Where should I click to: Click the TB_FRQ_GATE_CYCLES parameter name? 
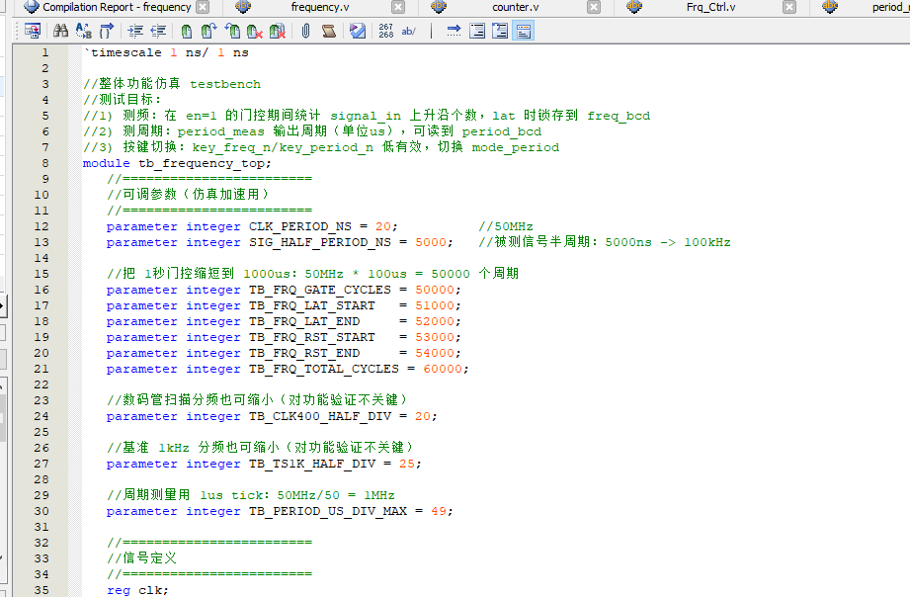point(320,290)
